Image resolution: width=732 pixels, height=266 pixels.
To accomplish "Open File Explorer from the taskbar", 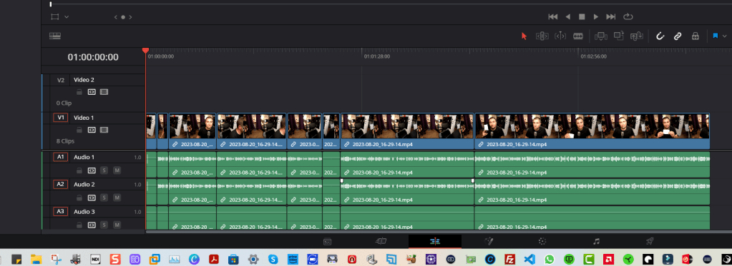I will click(x=36, y=259).
